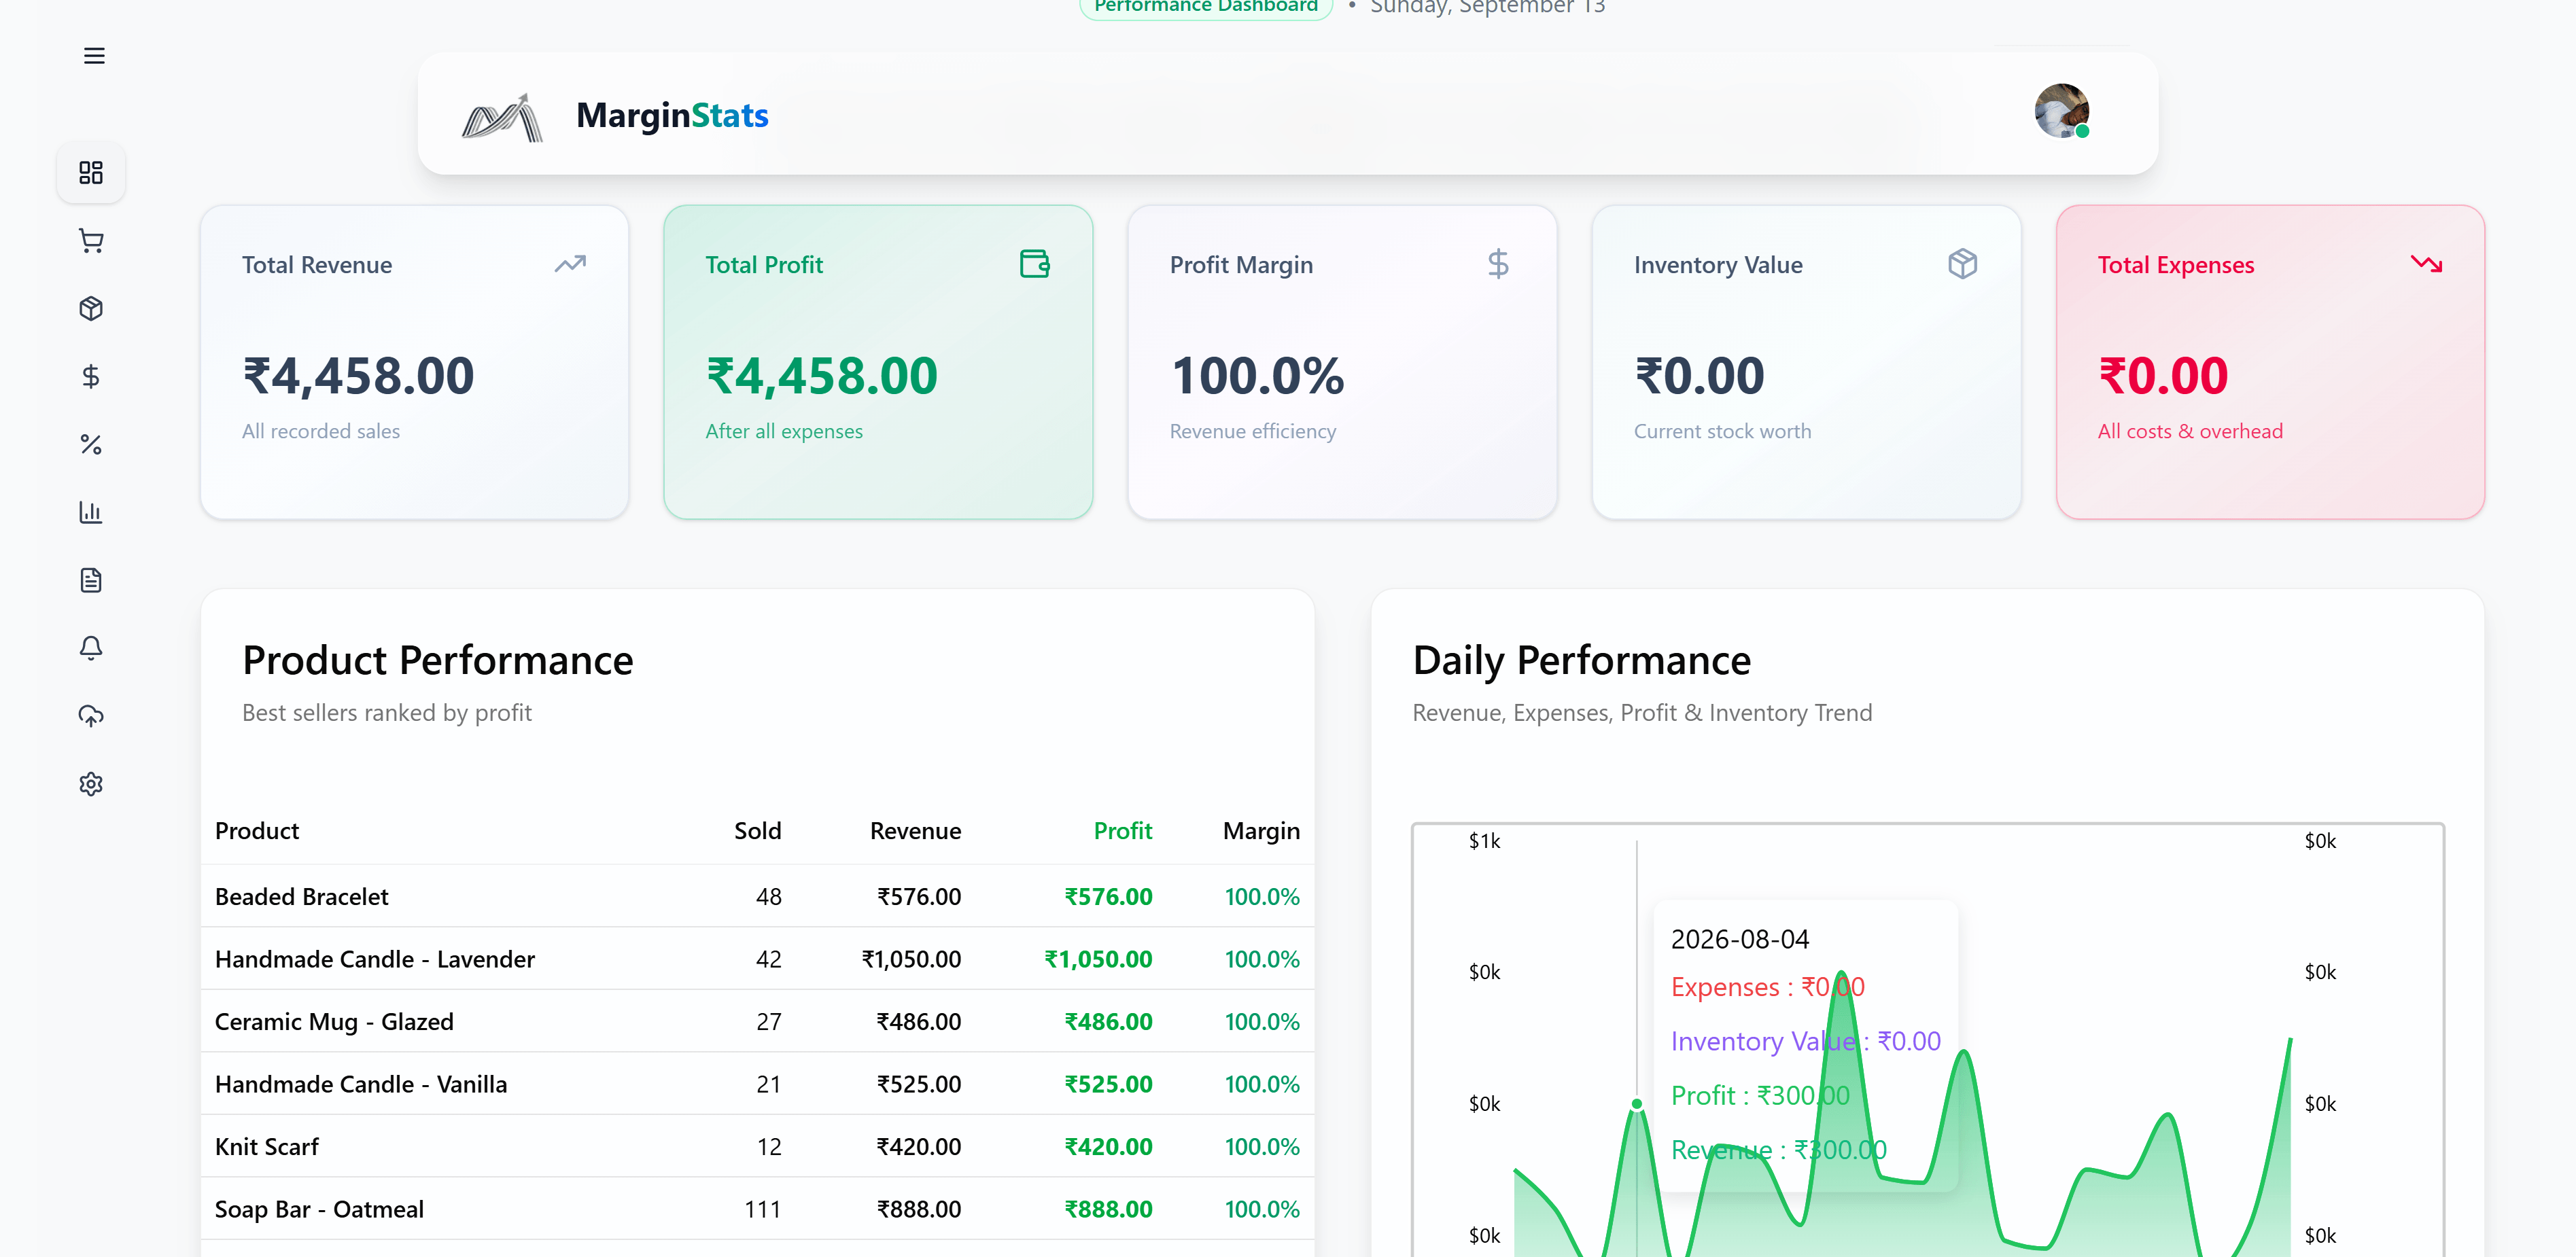Select the Soap Bar - Oatmeal row

click(x=757, y=1209)
